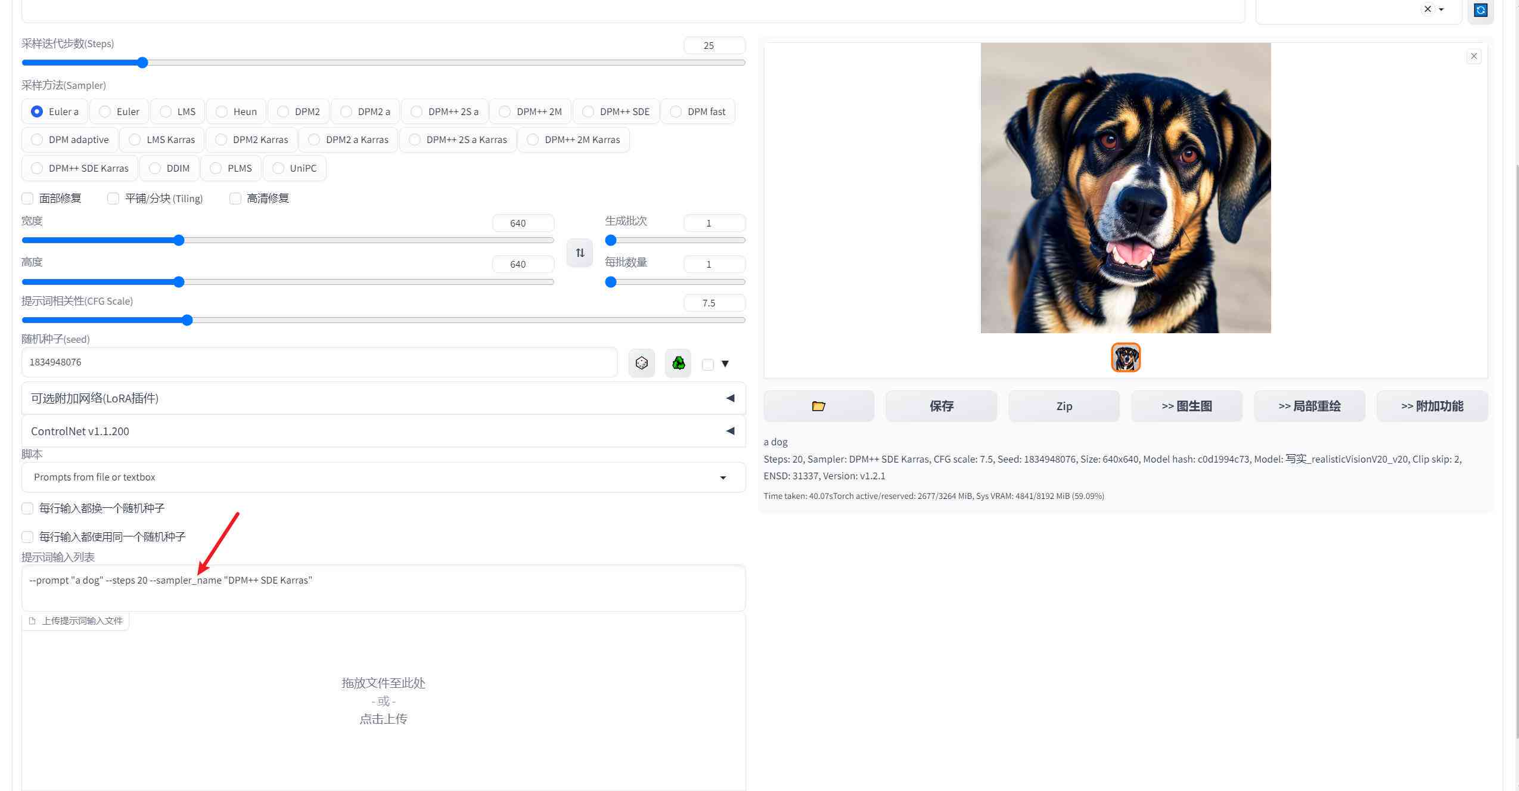Check 每行输入都换一个随机种子
Image resolution: width=1519 pixels, height=791 pixels.
[27, 508]
